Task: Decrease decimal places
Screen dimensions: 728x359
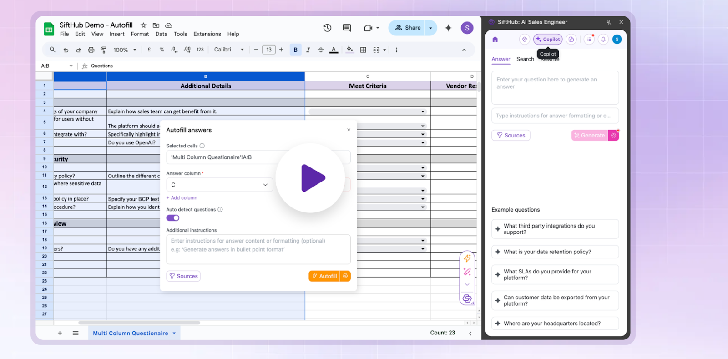Action: (174, 50)
